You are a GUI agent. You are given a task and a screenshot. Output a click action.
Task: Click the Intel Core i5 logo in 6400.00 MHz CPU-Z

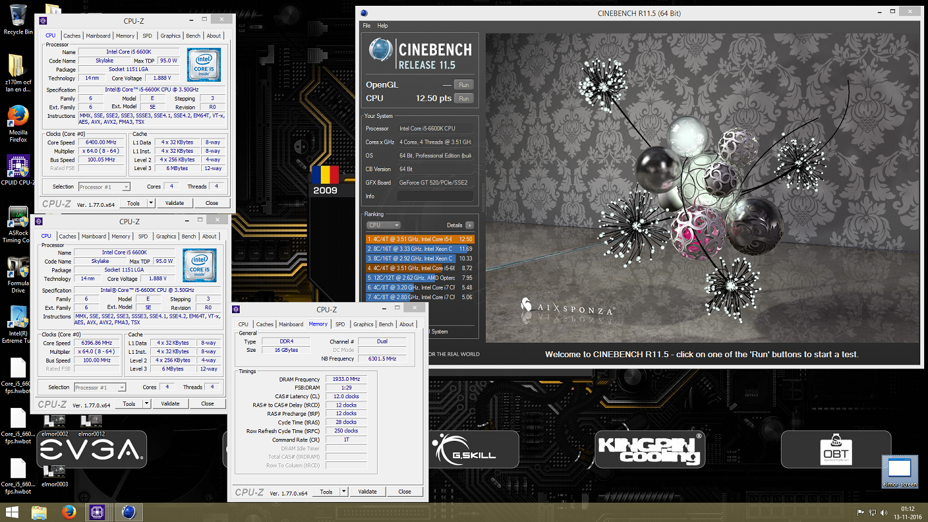(204, 64)
